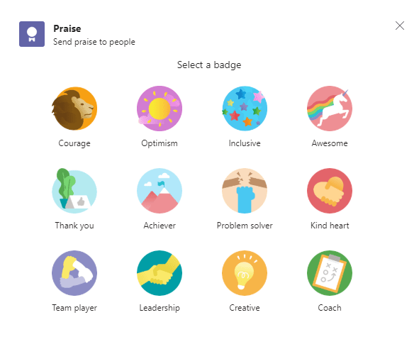The width and height of the screenshot is (419, 349).
Task: Click the Problem solver label
Action: click(x=245, y=226)
